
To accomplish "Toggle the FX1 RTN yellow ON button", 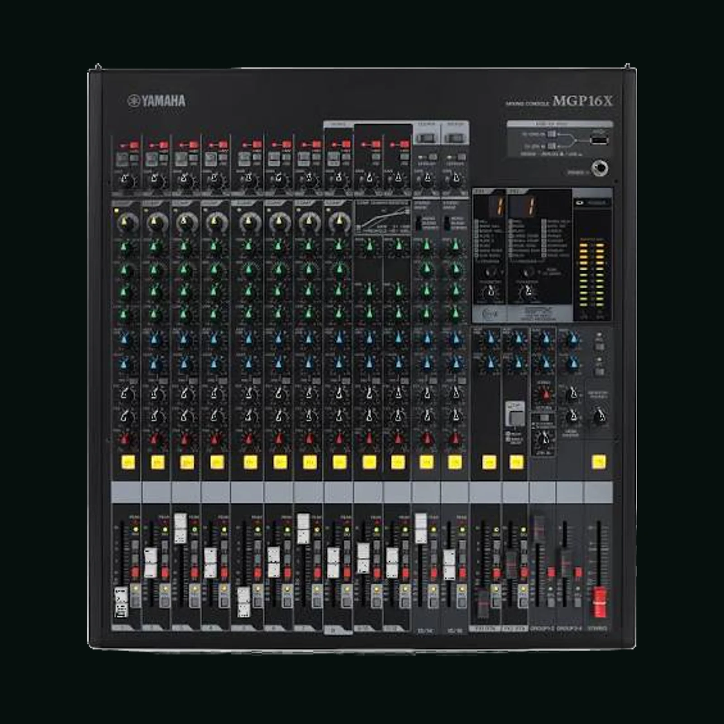I will [489, 462].
